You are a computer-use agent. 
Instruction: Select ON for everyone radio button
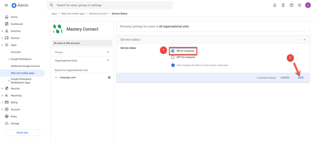pos(173,51)
